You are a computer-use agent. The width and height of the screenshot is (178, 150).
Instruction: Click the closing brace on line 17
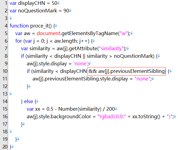[x=22, y=124]
